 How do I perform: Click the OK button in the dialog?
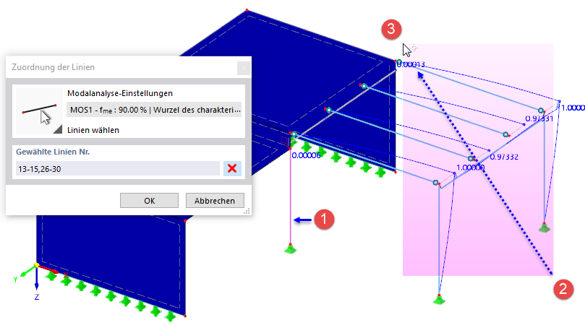pyautogui.click(x=149, y=201)
